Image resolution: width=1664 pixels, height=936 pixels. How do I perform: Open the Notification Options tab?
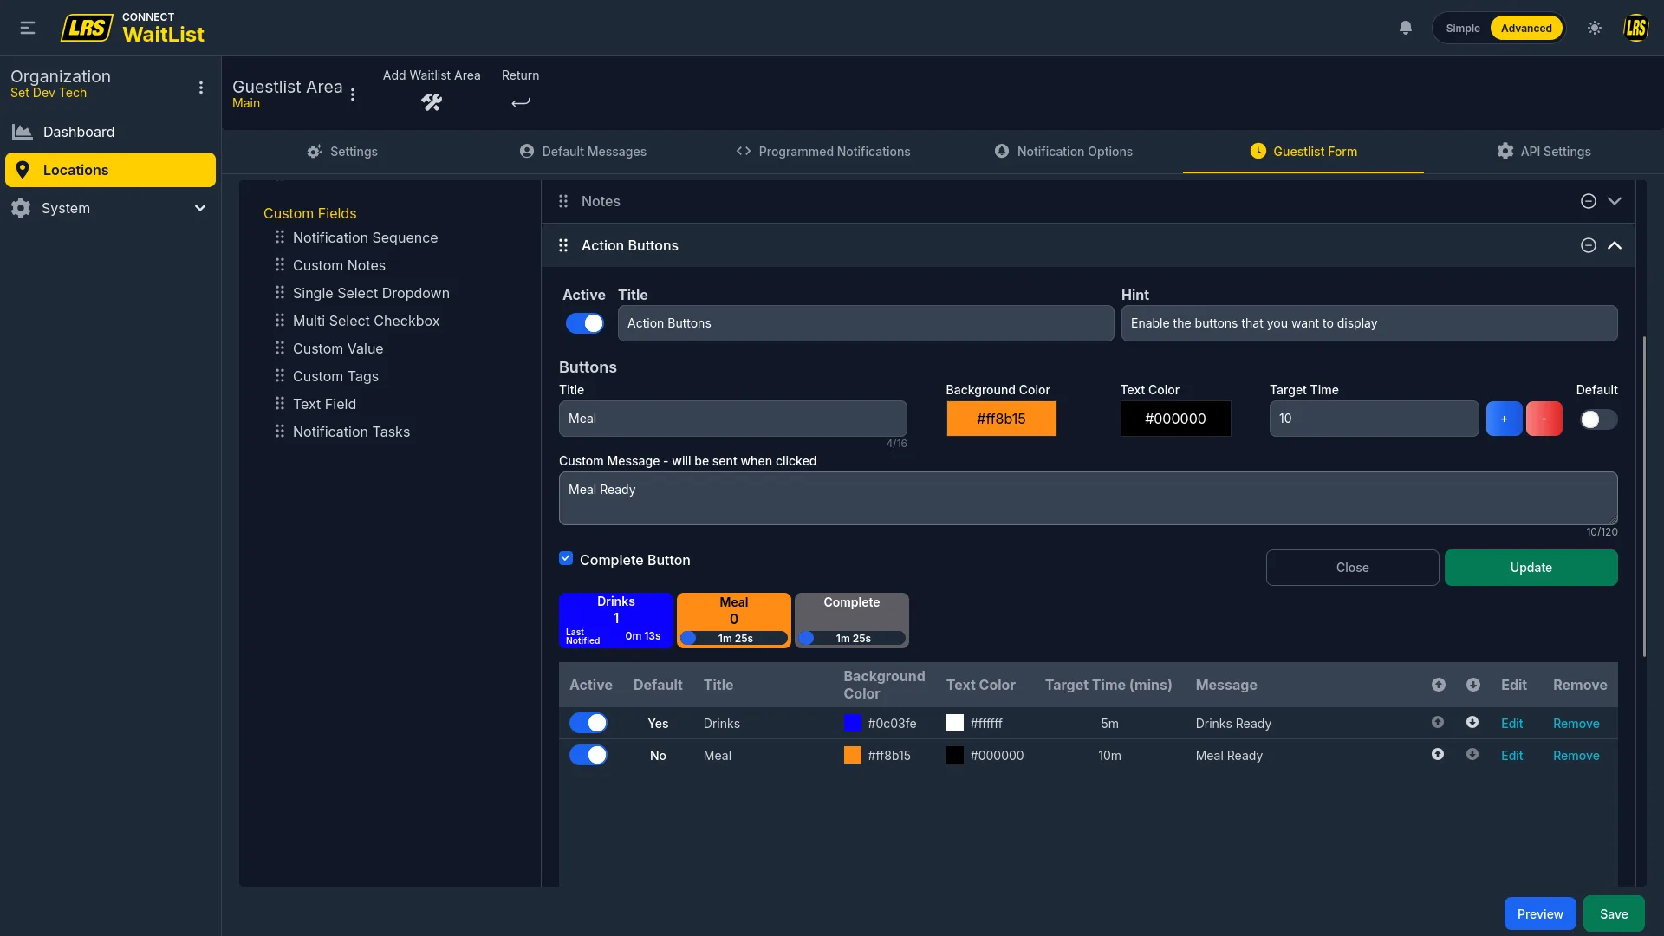[1063, 152]
